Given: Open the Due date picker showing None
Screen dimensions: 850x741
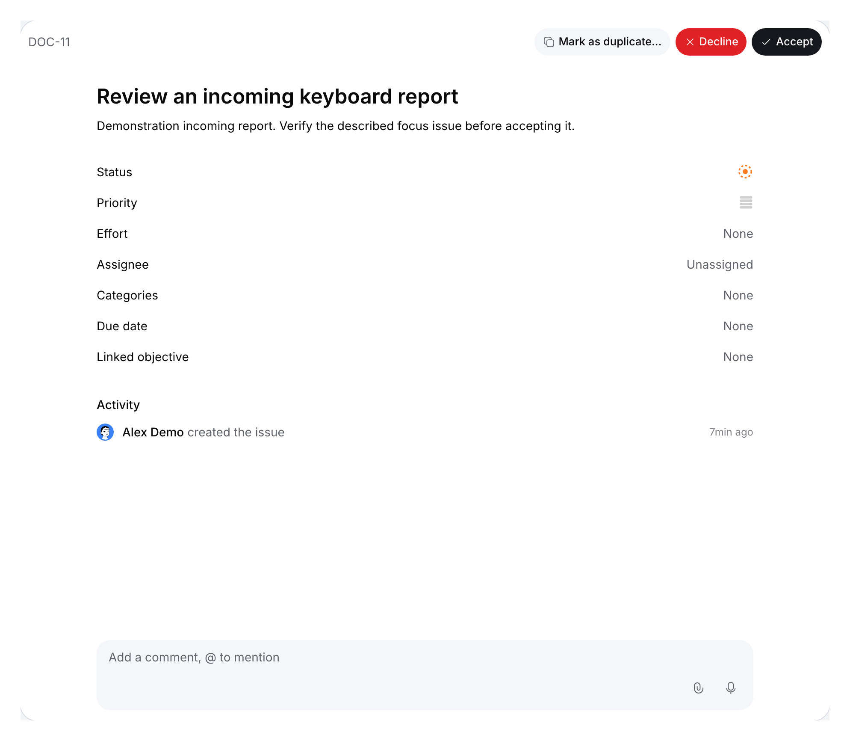Looking at the screenshot, I should pos(738,326).
